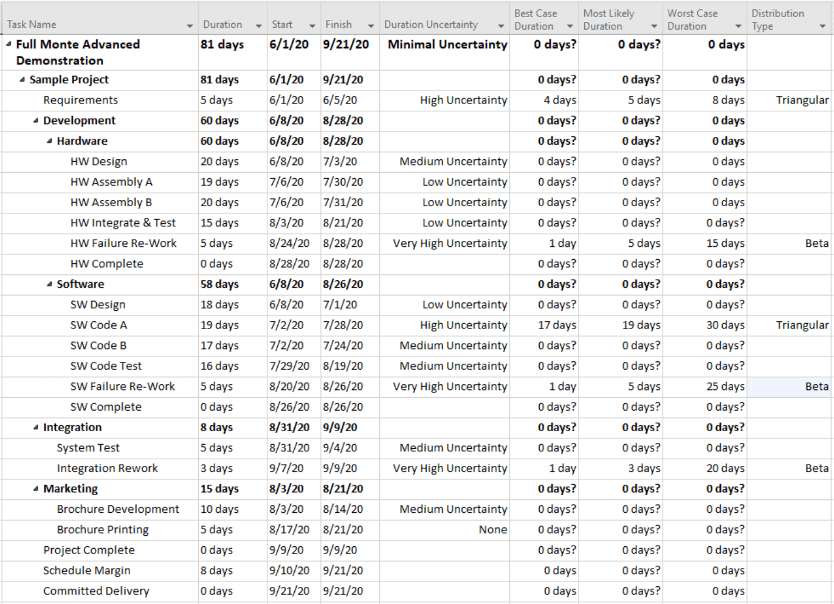Collapse the Marketing summary task
Screen dimensions: 834x604
[35, 489]
